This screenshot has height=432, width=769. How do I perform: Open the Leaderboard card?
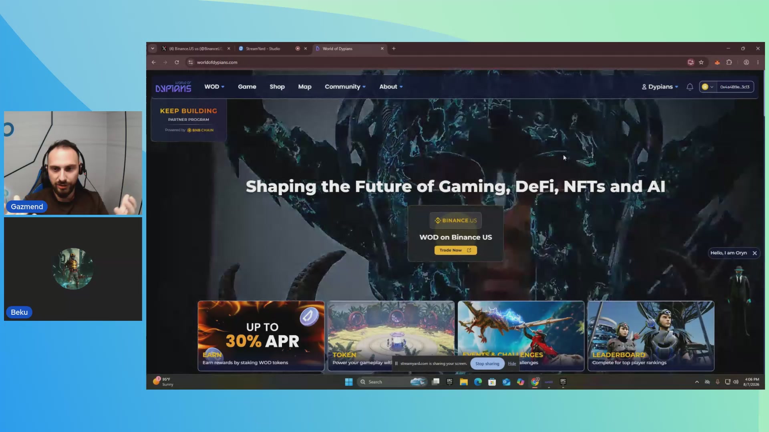pos(651,336)
